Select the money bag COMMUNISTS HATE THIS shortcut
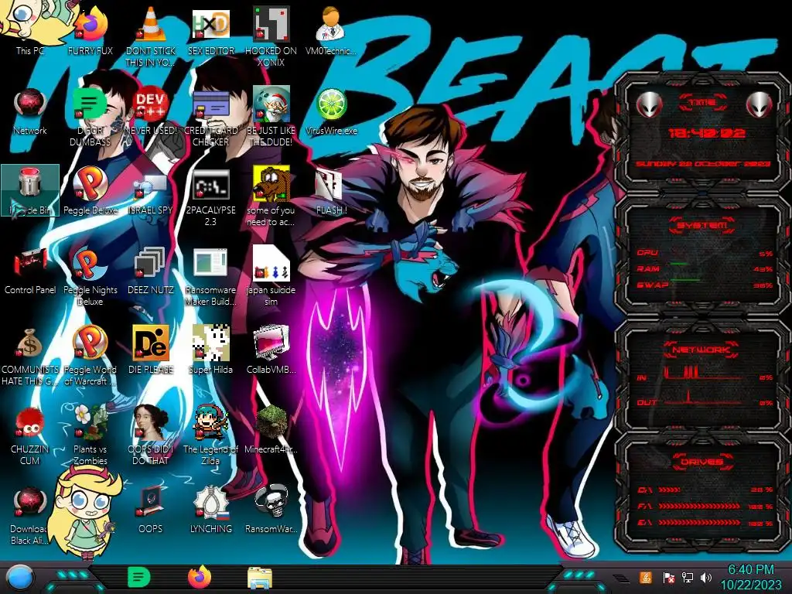The width and height of the screenshot is (792, 594). tap(30, 356)
